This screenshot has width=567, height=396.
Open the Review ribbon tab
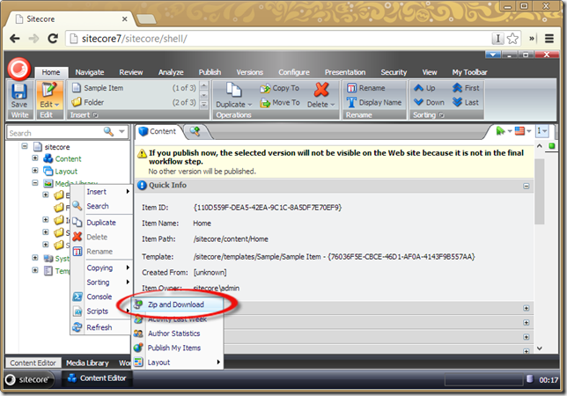(131, 72)
